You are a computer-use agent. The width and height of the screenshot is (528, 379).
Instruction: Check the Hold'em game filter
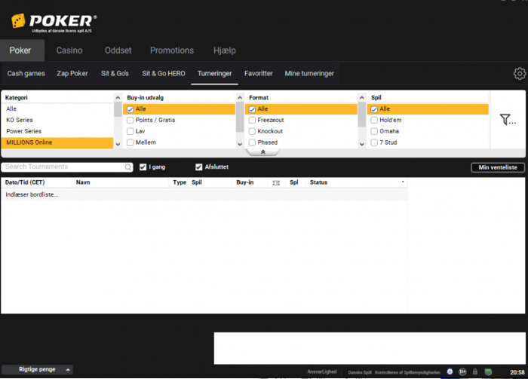[x=374, y=120]
